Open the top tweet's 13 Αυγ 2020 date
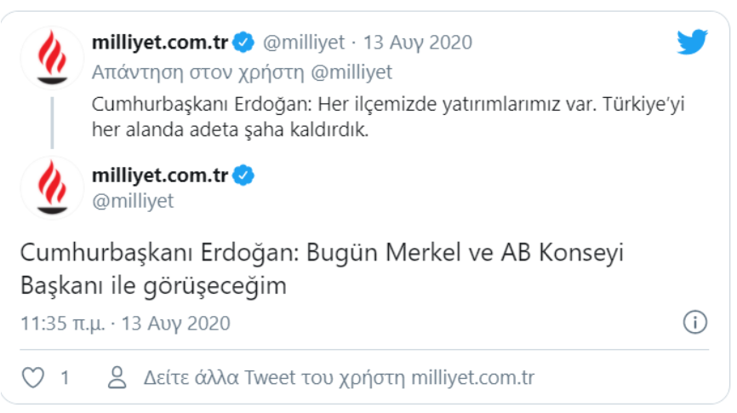 pyautogui.click(x=418, y=42)
